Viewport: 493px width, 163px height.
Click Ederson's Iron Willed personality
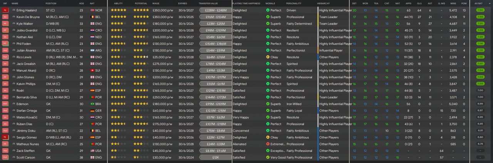pos(295,104)
